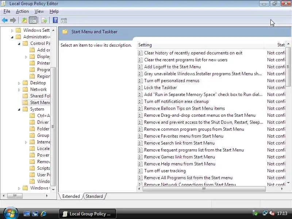Click the taskbar clock showing 17:13
292x219 pixels.
(x=282, y=213)
